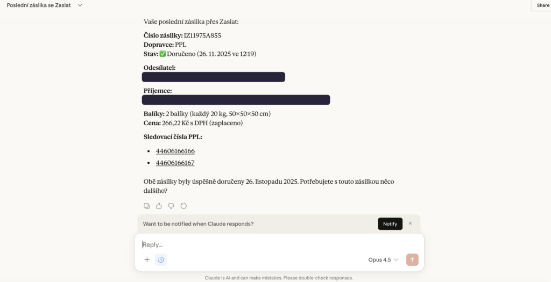This screenshot has height=282, width=551.
Task: Give the response a thumbs down
Action: [171, 206]
